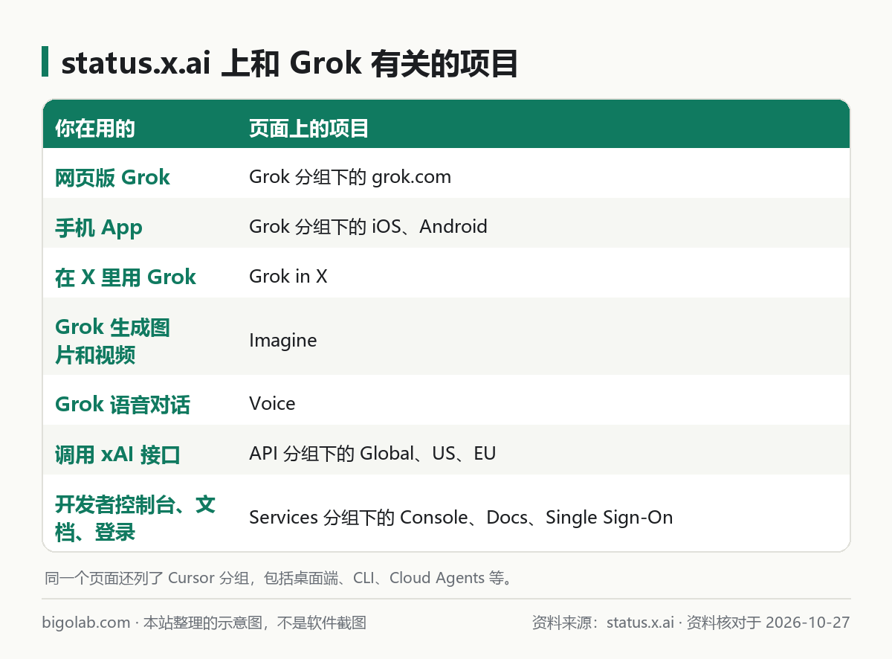The height and width of the screenshot is (659, 892).
Task: Click the note about the Cursor 分组
Action: pos(279,578)
